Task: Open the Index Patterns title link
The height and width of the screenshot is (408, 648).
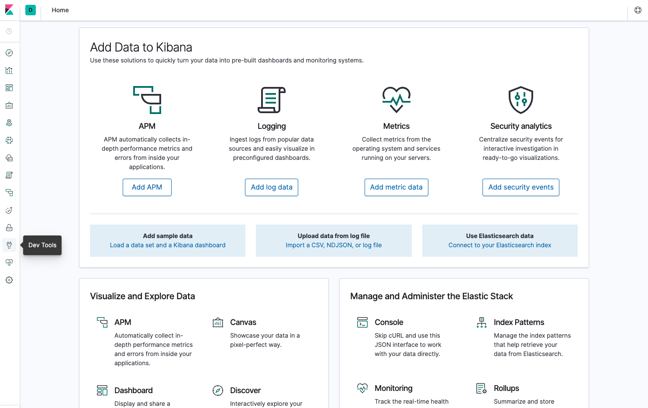Action: [x=519, y=322]
